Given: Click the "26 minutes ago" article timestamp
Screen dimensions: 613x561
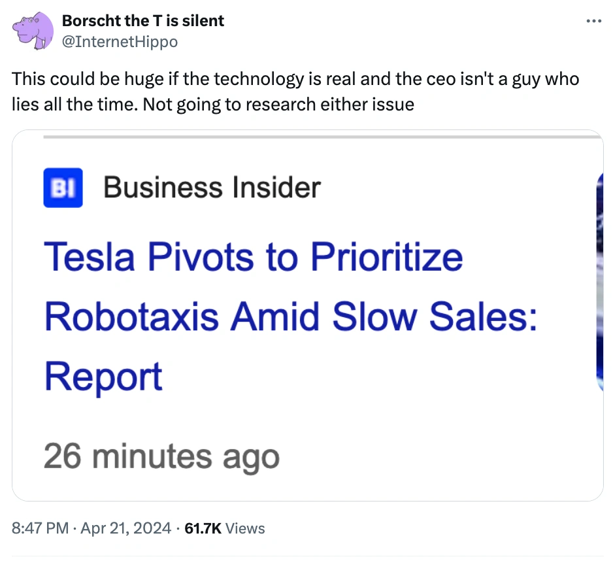Looking at the screenshot, I should [x=161, y=456].
